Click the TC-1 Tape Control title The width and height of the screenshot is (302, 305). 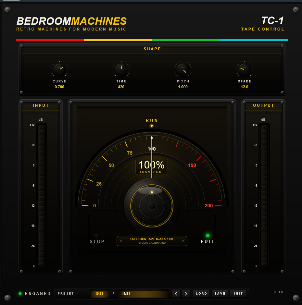[263, 24]
